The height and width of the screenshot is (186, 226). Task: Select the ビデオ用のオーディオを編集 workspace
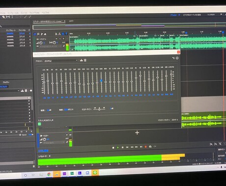[x=192, y=15]
